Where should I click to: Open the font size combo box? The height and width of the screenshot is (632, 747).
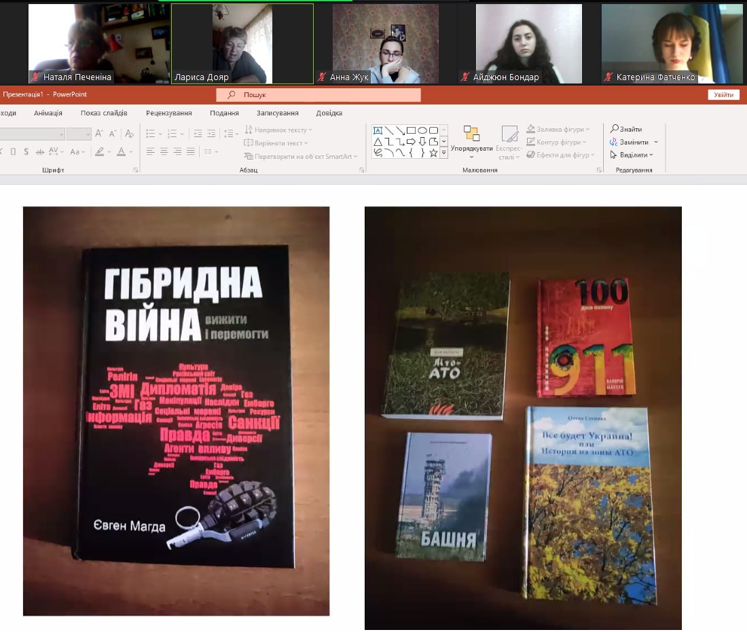[x=79, y=134]
